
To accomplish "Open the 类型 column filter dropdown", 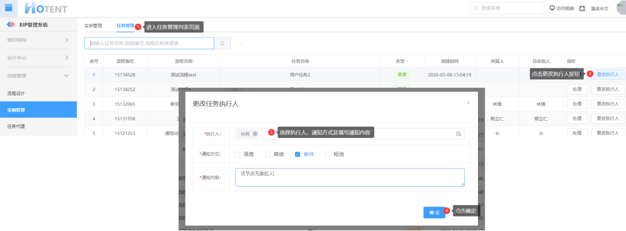I will 407,62.
